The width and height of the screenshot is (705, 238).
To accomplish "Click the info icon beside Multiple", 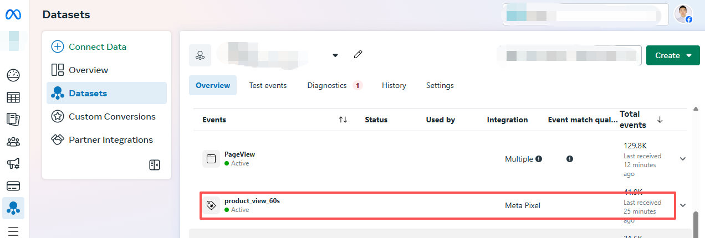I will click(x=538, y=159).
